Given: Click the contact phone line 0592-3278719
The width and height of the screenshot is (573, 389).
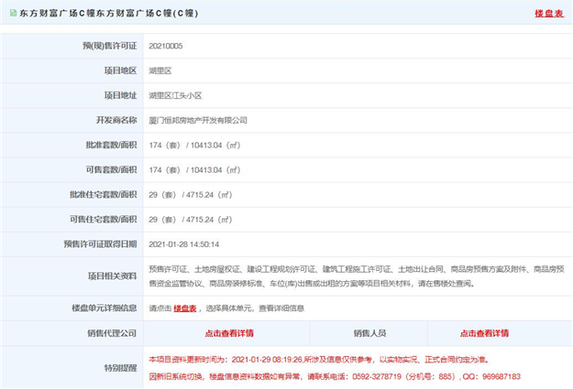Looking at the screenshot, I should click(335, 376).
